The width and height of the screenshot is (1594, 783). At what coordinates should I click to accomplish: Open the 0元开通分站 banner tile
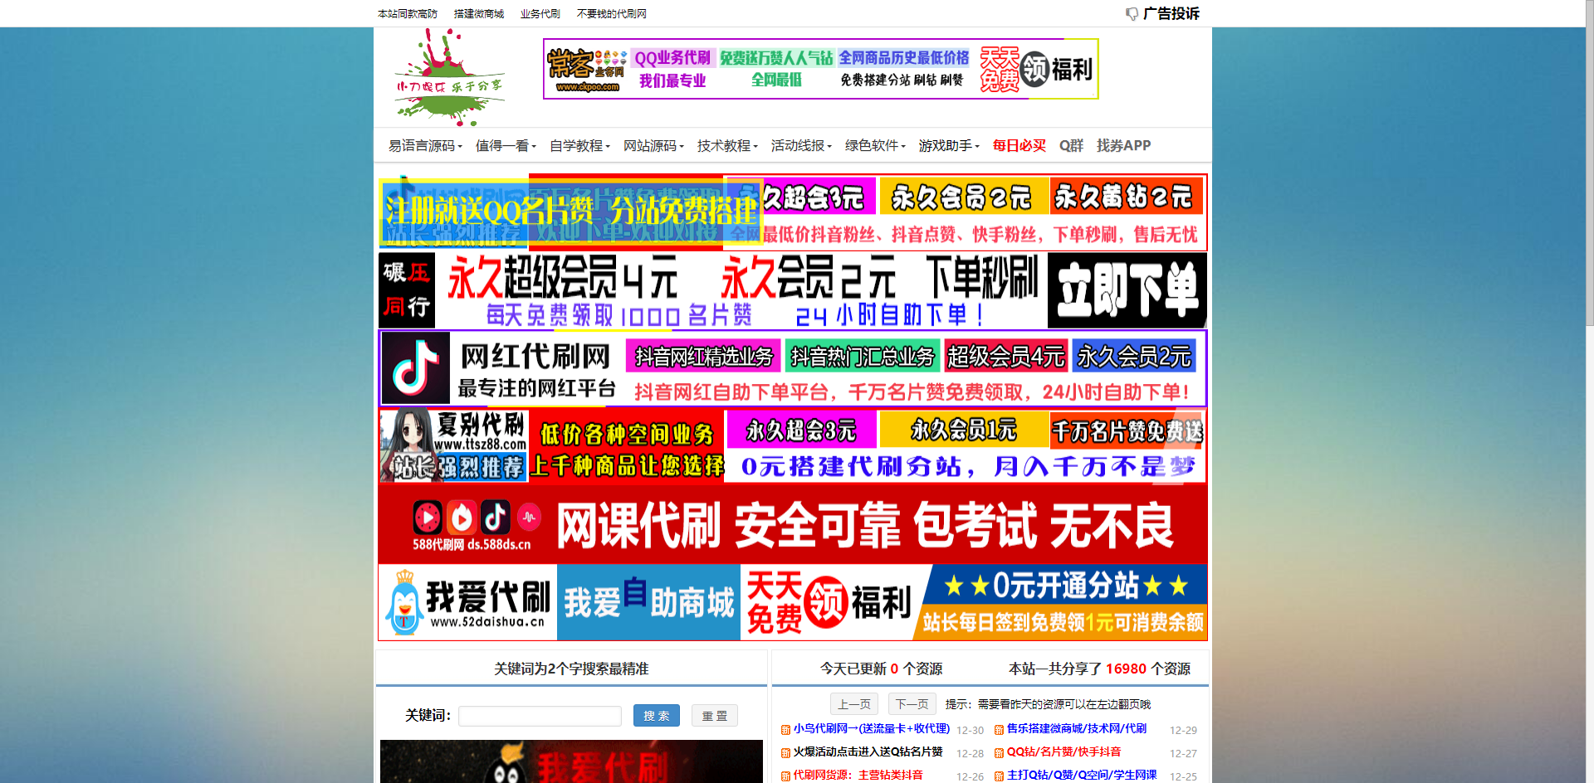[1065, 586]
